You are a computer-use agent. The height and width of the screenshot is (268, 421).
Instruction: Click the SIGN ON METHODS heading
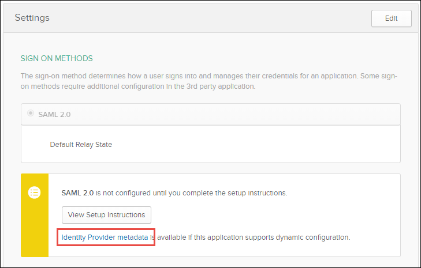(57, 58)
